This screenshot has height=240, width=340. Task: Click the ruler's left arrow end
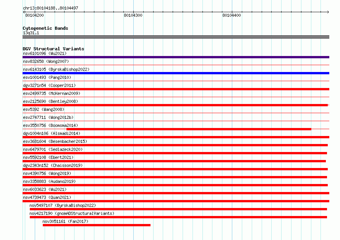tap(24, 12)
